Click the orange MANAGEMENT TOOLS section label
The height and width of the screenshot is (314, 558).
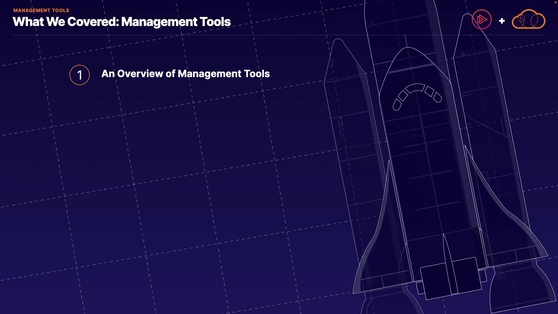[41, 10]
